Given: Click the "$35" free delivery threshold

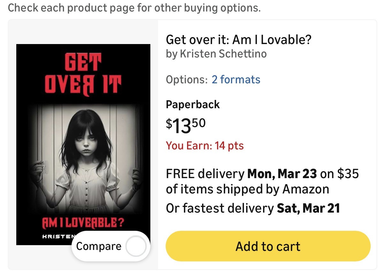Looking at the screenshot, I should 348,174.
